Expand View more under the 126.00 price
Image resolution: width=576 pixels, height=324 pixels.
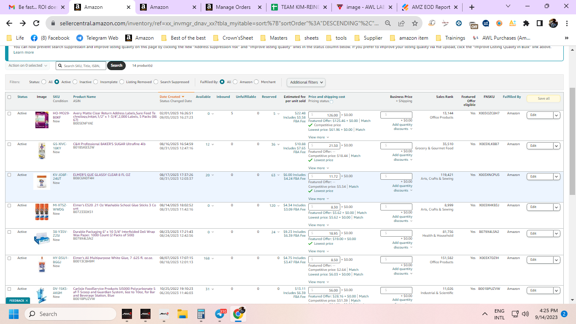pyautogui.click(x=318, y=137)
